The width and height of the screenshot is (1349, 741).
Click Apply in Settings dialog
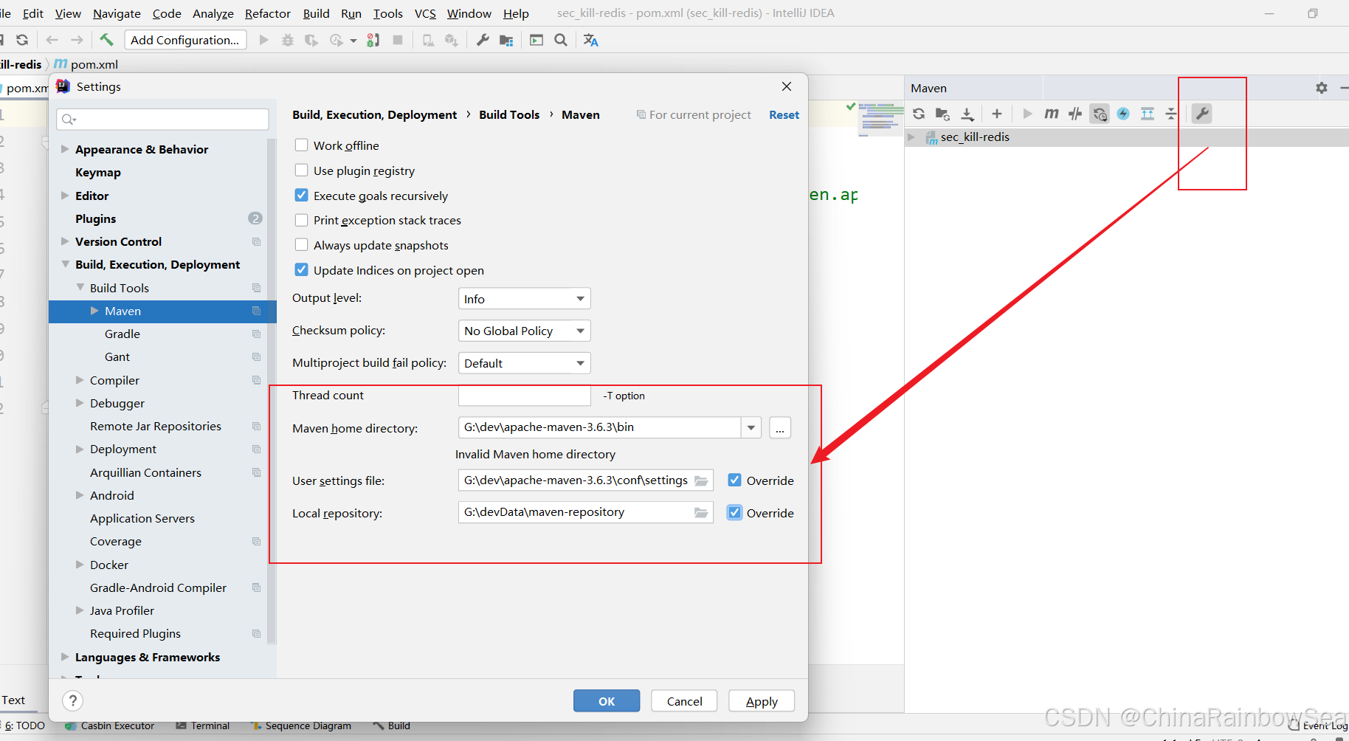pos(762,701)
